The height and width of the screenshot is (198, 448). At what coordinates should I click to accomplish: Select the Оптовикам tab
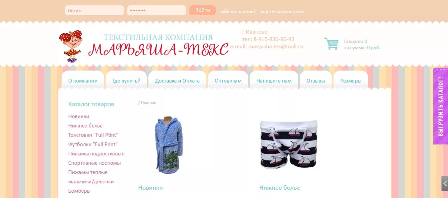click(228, 81)
